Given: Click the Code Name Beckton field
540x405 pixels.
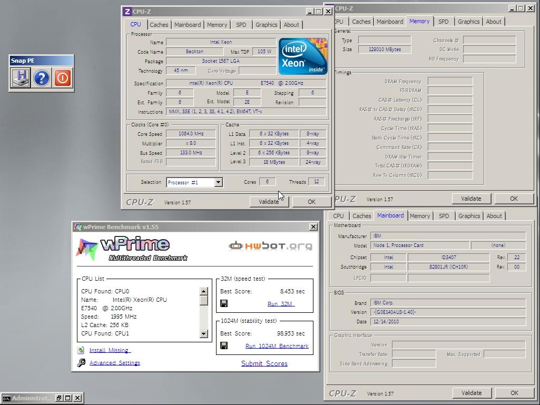Looking at the screenshot, I should pos(194,52).
